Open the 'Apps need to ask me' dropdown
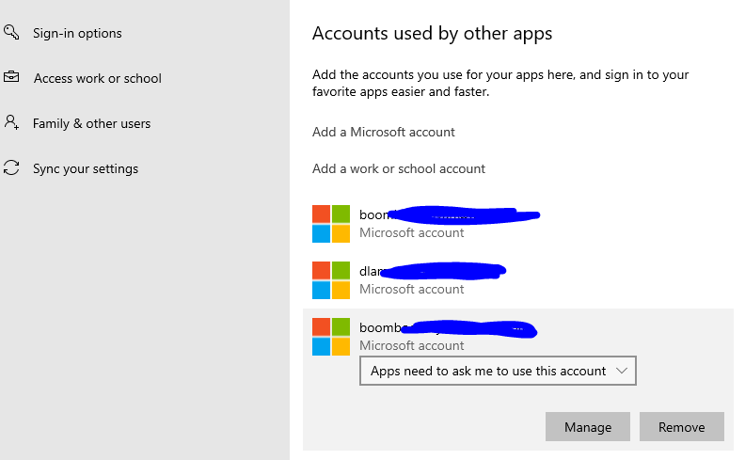The width and height of the screenshot is (745, 460). pyautogui.click(x=498, y=371)
